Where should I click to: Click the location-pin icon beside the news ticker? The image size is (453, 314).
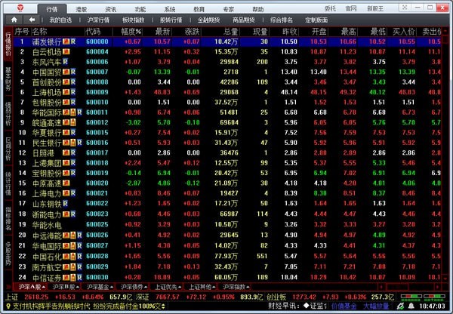coord(8,306)
